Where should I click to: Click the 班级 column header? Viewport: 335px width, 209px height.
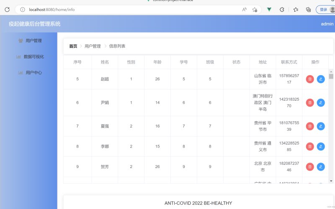tap(210, 62)
